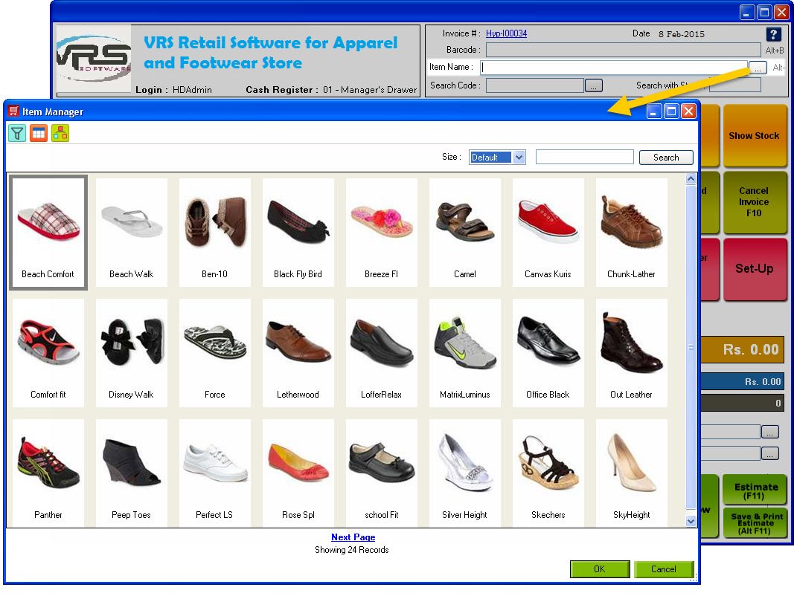Go to Next Page of items

click(x=353, y=537)
